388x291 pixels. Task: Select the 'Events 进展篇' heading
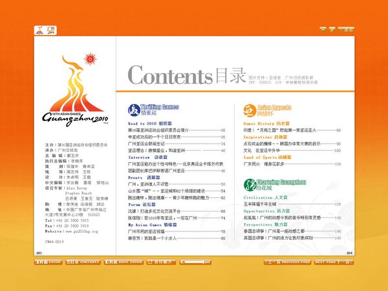pos(144,178)
